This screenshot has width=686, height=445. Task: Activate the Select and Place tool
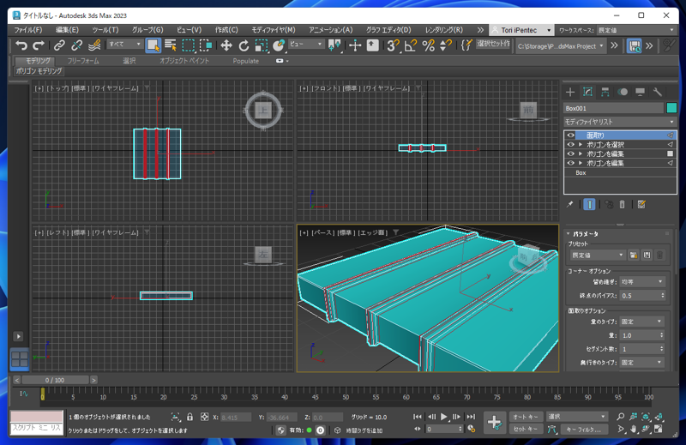pyautogui.click(x=279, y=45)
